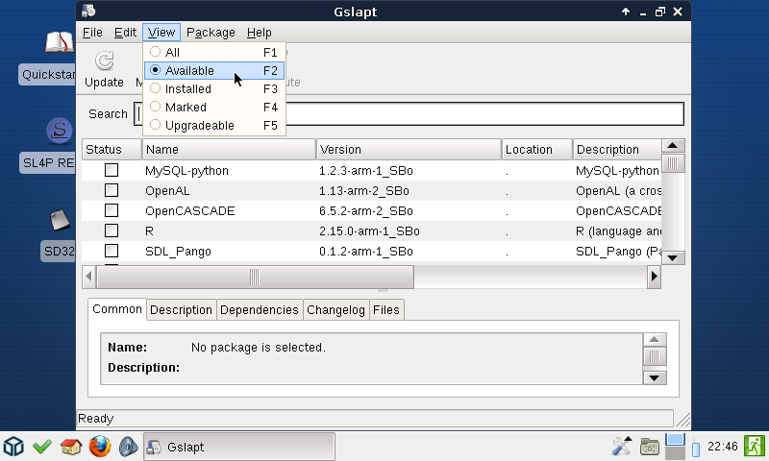This screenshot has width=769, height=461.
Task: Open the home folder panel icon
Action: click(70, 447)
